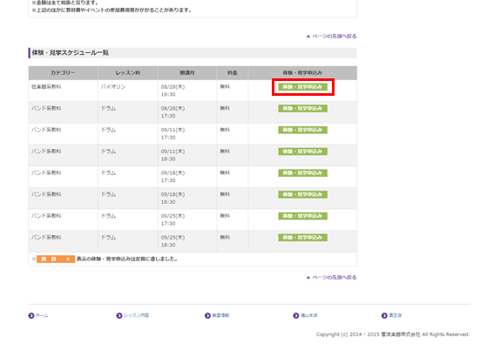
Task: Click the 料金 column header
Action: [233, 73]
